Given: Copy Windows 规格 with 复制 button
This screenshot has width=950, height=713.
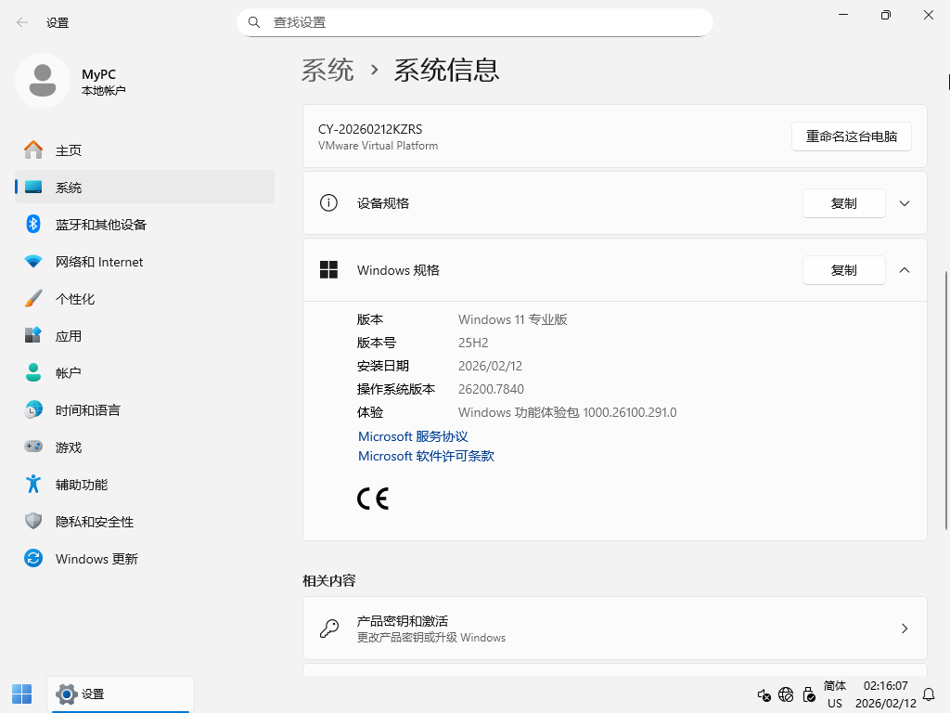Looking at the screenshot, I should [843, 270].
